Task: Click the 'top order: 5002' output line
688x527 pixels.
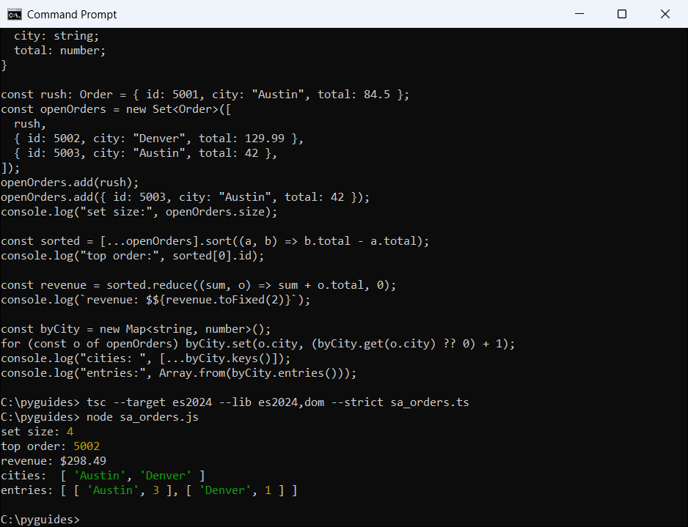Action: point(51,446)
